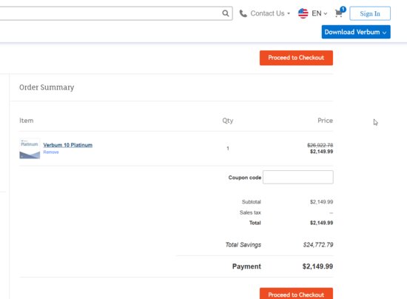The width and height of the screenshot is (407, 299).
Task: Click the quantity value for Verbum 10 Platinum
Action: coord(228,149)
